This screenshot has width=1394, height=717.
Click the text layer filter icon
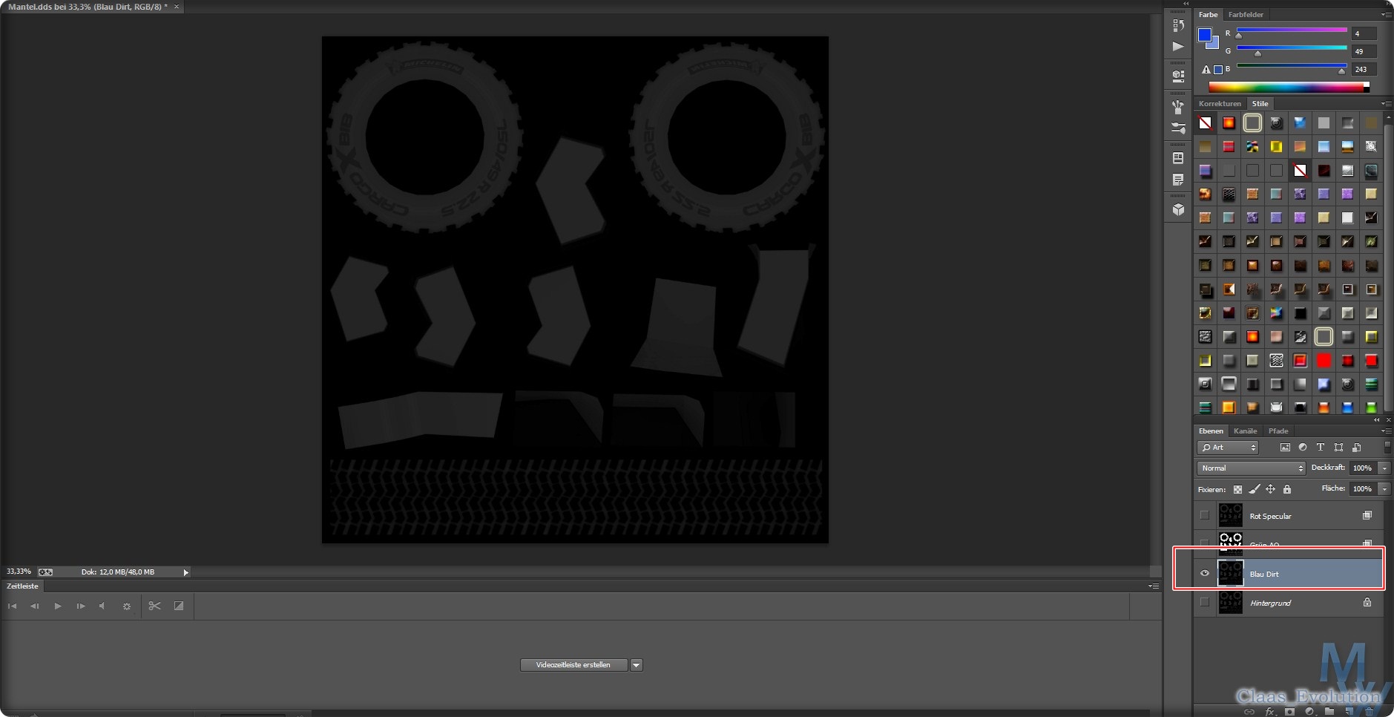pos(1321,448)
